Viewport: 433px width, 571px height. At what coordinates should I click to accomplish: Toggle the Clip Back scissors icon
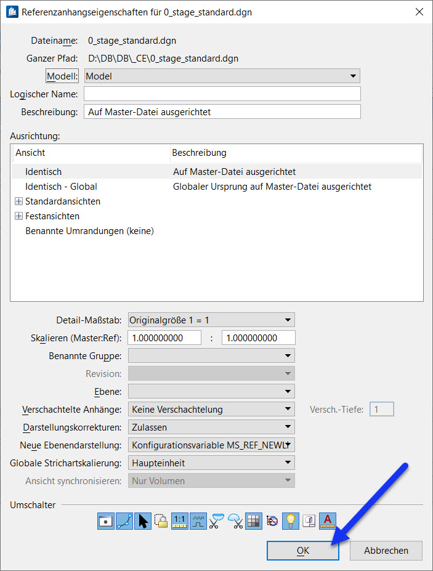click(x=217, y=521)
